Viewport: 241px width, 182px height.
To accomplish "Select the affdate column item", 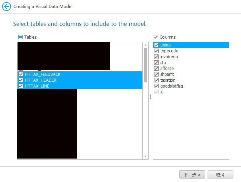I will [167, 69].
